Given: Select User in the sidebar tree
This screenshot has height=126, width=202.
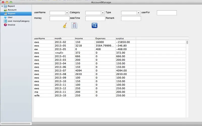Looking at the screenshot, I should coord(10,17).
